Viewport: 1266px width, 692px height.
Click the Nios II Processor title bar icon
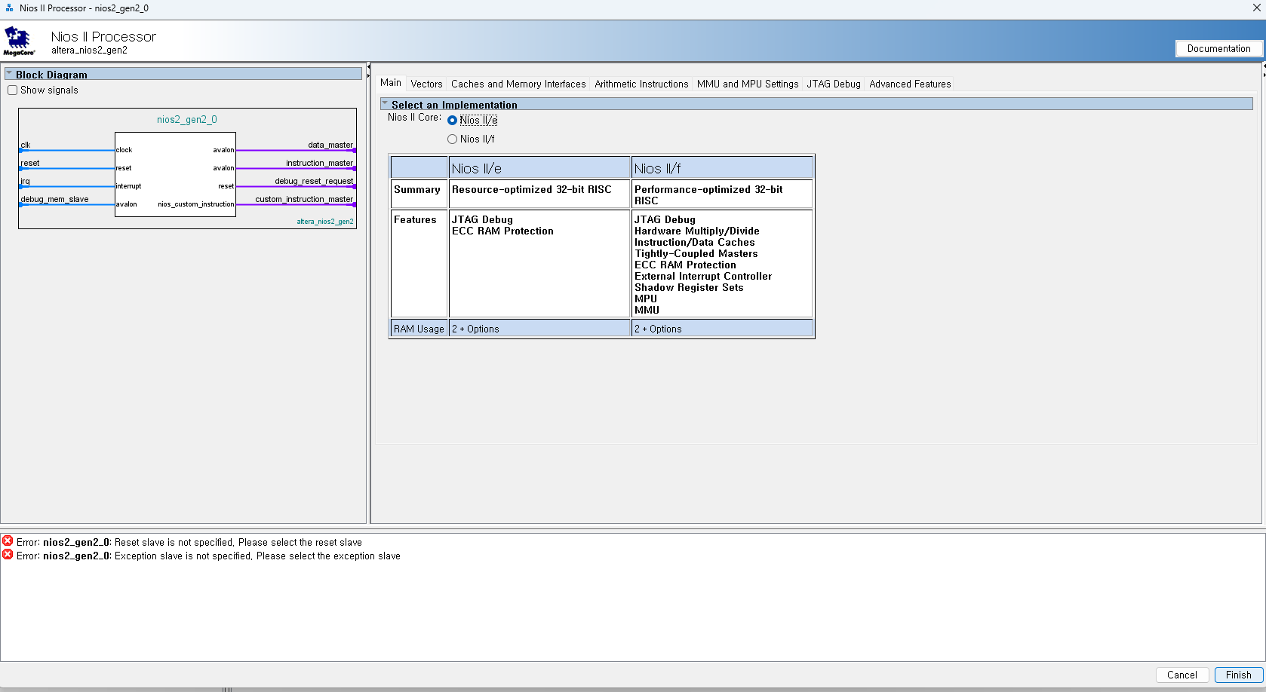click(9, 8)
